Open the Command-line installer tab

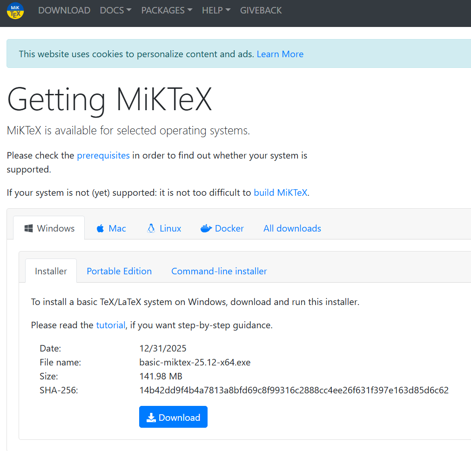pyautogui.click(x=219, y=271)
